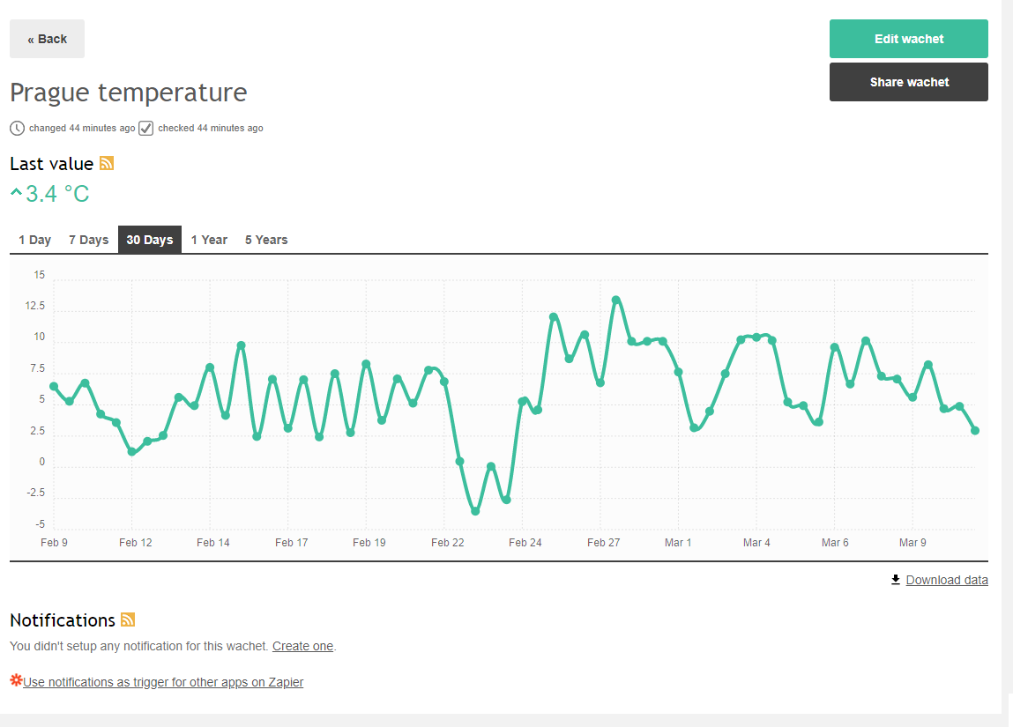Open the Zapier notifications trigger link
Screen dimensions: 1013x727
tap(163, 682)
